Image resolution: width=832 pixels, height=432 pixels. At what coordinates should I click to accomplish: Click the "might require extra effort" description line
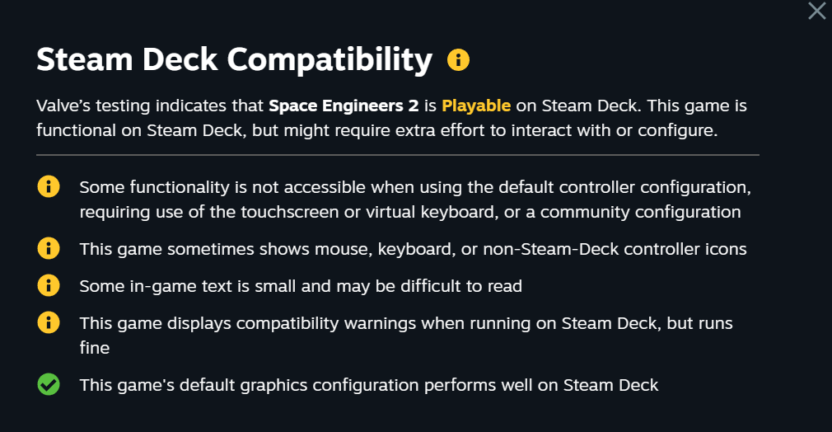378,130
